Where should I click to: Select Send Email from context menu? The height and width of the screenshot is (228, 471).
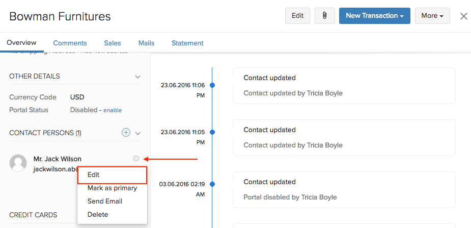105,201
